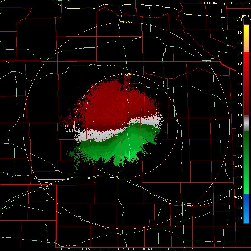
Task: Click the 50 NMI range ring label
Action: [x=126, y=74]
